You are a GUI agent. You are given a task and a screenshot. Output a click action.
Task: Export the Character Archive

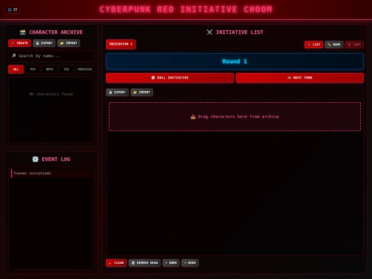coord(44,43)
